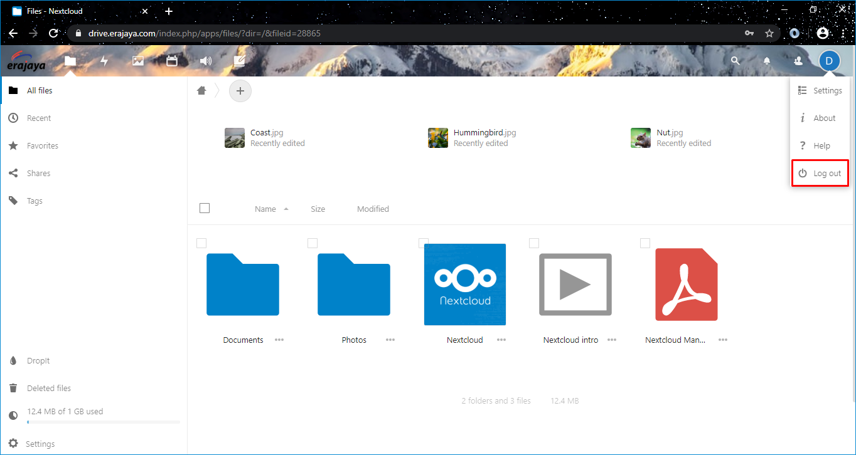This screenshot has height=455, width=856.
Task: Go to home folder breadcrumb icon
Action: [201, 91]
